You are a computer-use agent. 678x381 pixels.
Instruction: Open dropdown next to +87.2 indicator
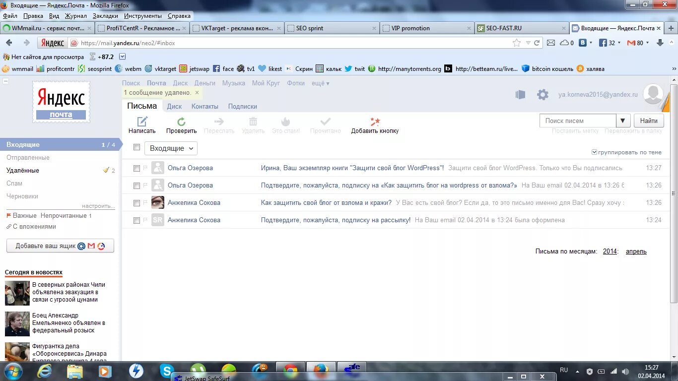click(x=123, y=57)
